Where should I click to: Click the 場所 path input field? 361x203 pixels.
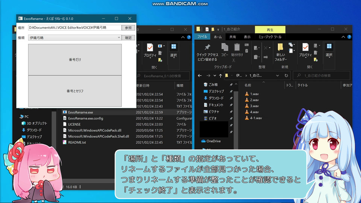pyautogui.click(x=75, y=27)
